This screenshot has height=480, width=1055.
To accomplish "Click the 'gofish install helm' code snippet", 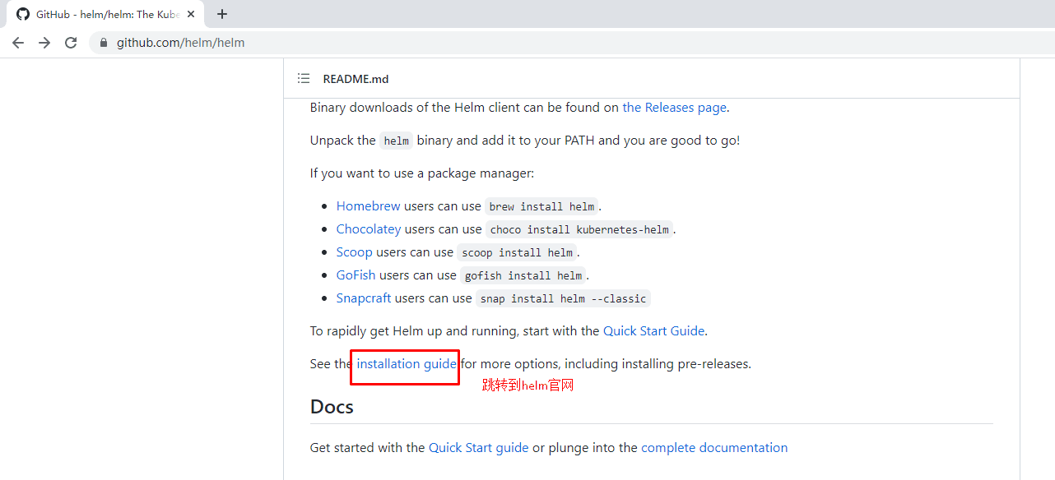I will pyautogui.click(x=523, y=275).
